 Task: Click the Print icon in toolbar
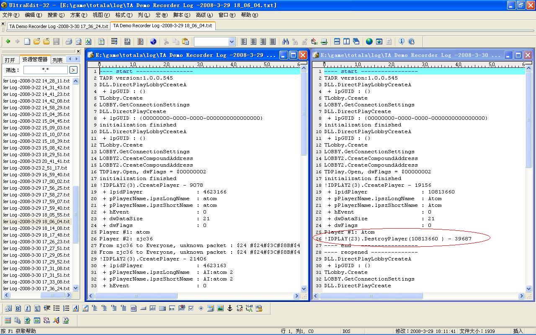click(x=69, y=41)
